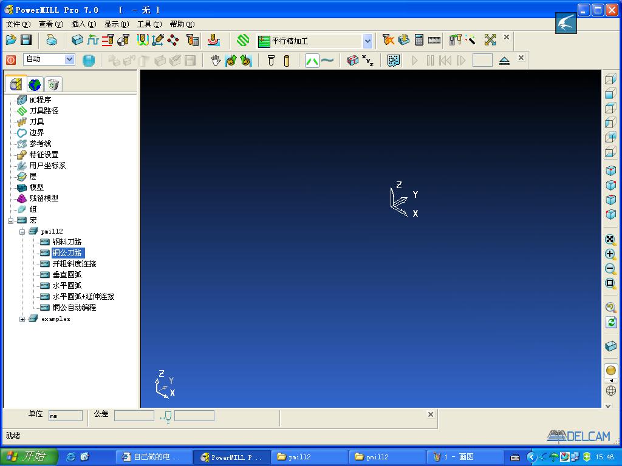Expand the examples macro folder
The image size is (622, 466).
click(x=22, y=319)
